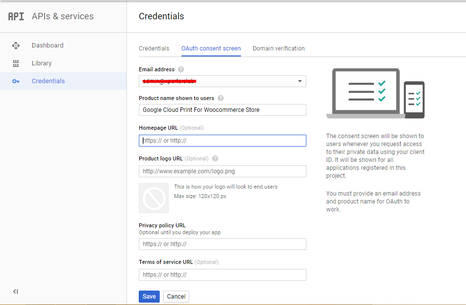Open help icon next to Product logo URL
466x305 pixels.
click(215, 158)
